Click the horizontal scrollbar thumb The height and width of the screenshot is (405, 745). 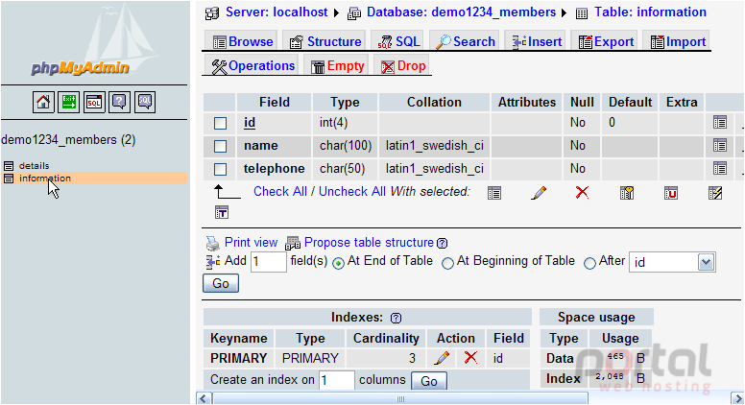(400, 399)
